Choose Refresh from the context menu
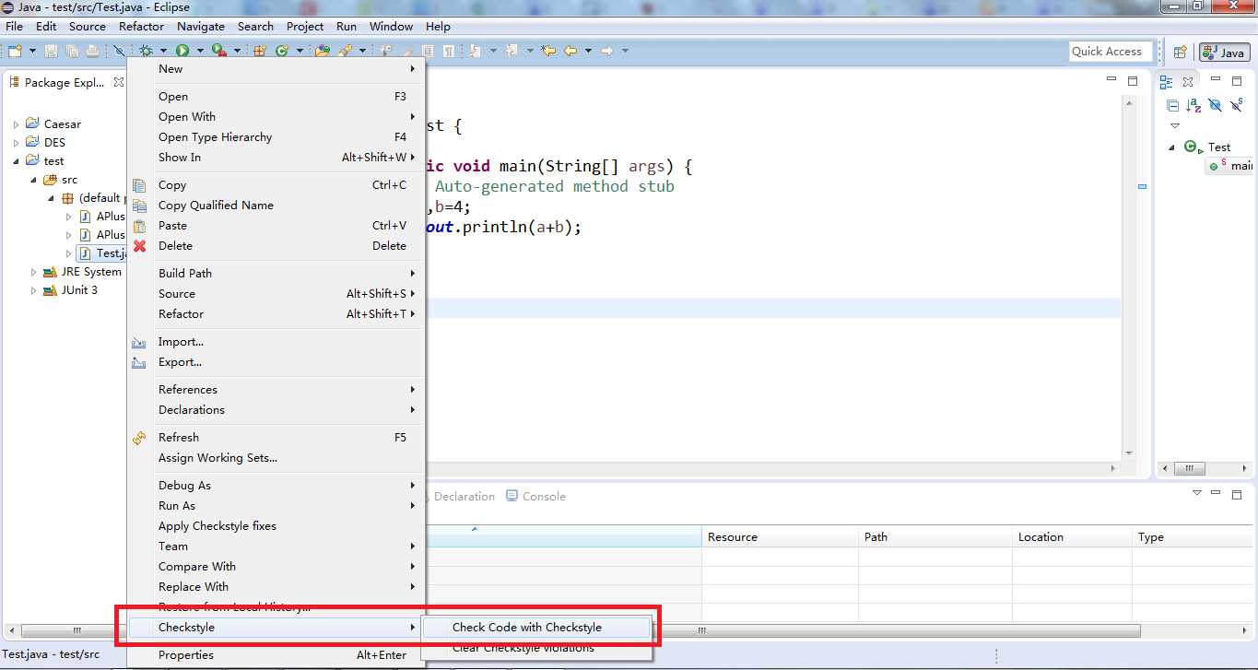Screen dimensions: 1258x670 pyautogui.click(x=276, y=438)
